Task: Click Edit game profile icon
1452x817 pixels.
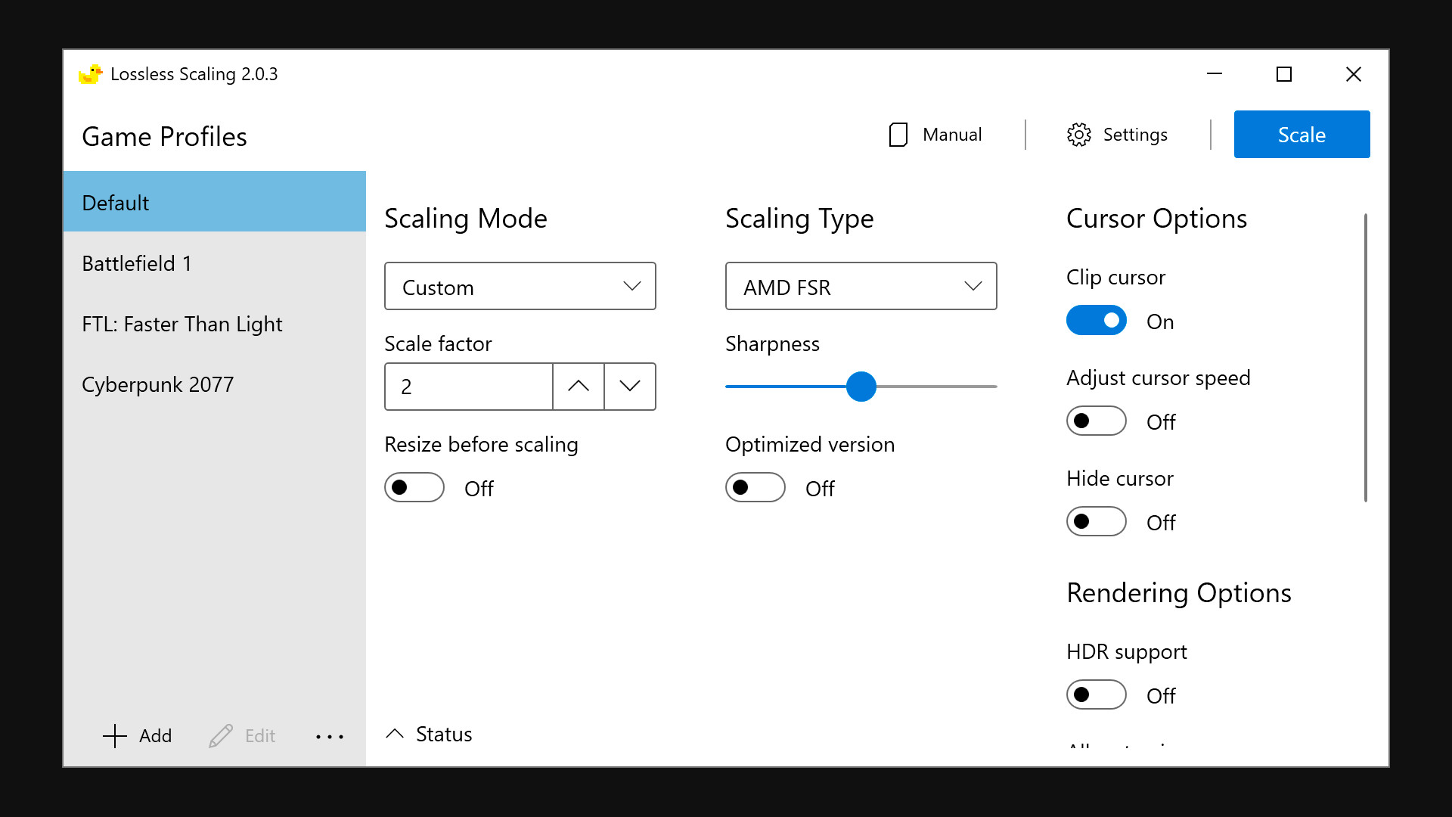Action: [x=220, y=736]
